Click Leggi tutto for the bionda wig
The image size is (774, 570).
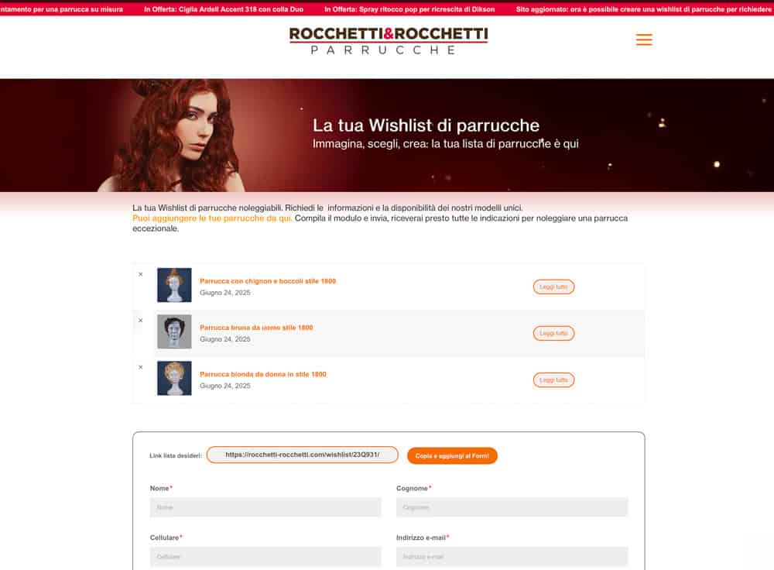[553, 379]
